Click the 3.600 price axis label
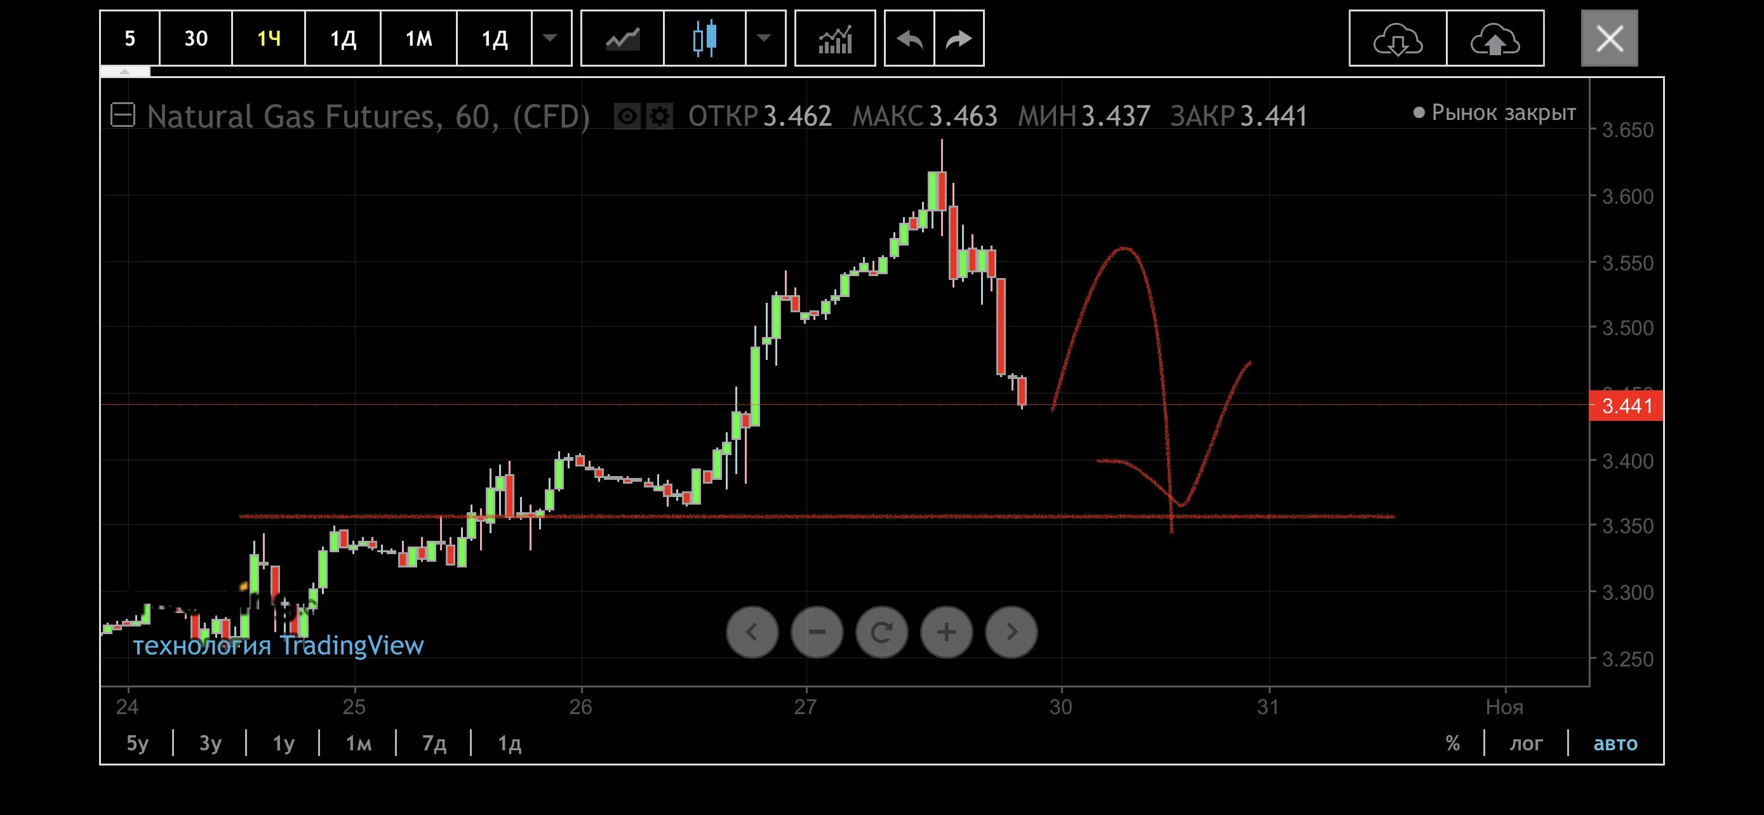1764x815 pixels. click(x=1627, y=196)
